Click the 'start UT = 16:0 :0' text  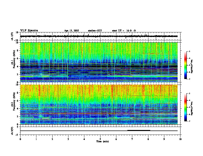(124, 31)
